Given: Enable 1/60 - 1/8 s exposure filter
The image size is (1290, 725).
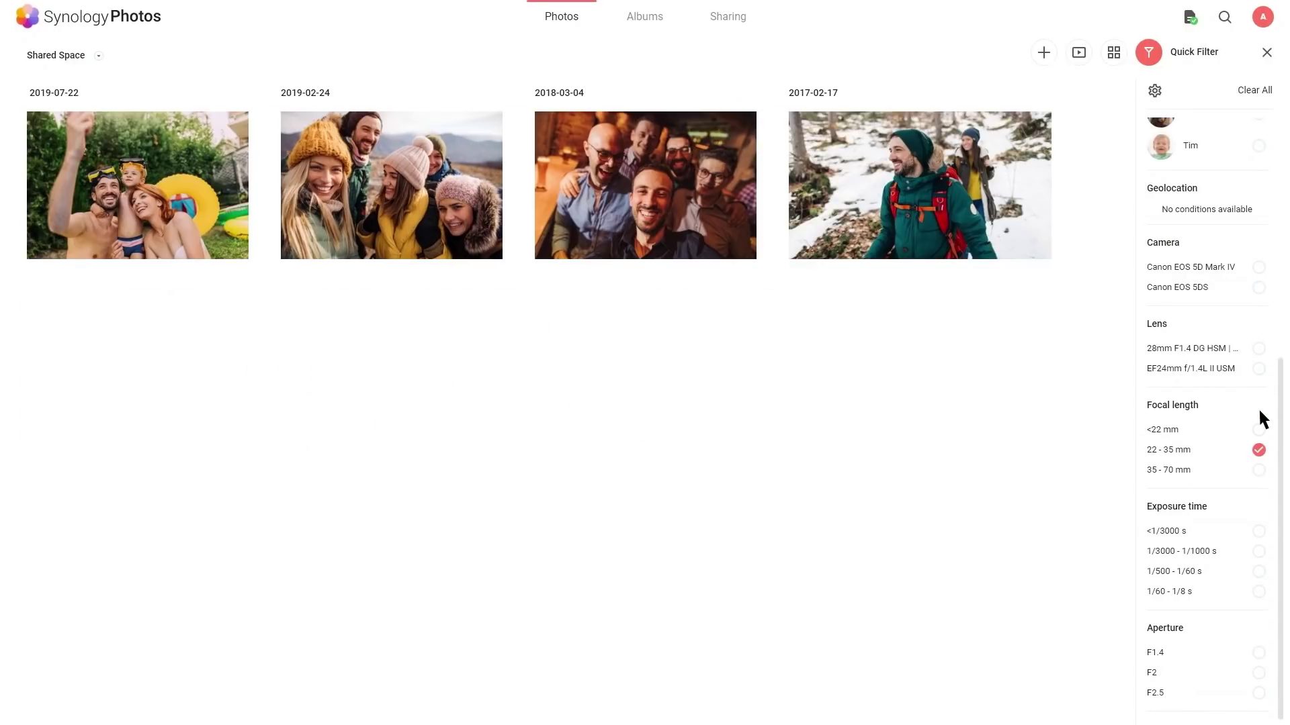Looking at the screenshot, I should point(1259,591).
